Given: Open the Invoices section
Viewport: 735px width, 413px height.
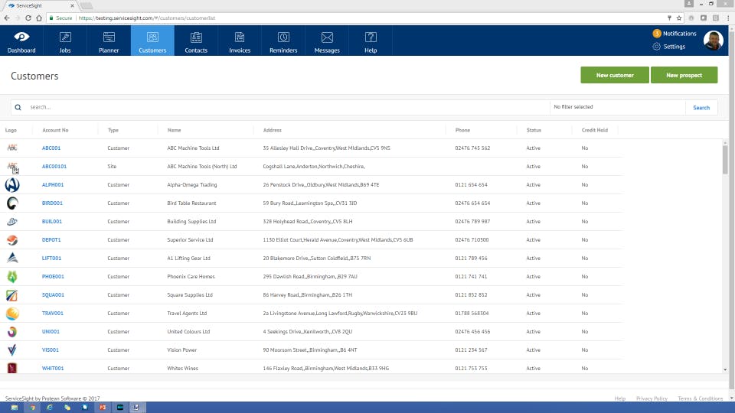Looking at the screenshot, I should click(x=240, y=41).
